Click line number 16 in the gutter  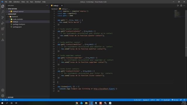coord(54,44)
